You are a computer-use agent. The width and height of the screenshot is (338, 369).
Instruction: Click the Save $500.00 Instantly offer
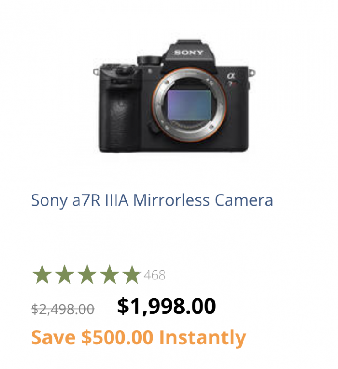click(138, 337)
